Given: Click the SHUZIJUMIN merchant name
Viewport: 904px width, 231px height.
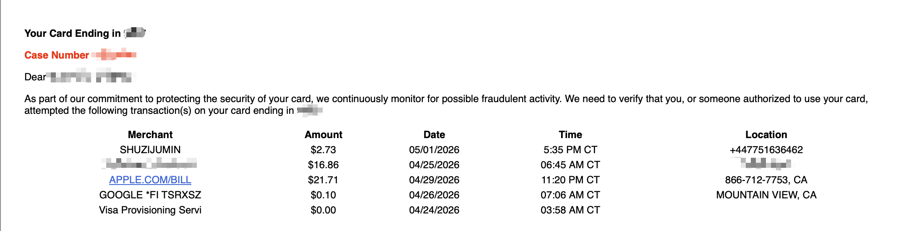Looking at the screenshot, I should pyautogui.click(x=150, y=150).
